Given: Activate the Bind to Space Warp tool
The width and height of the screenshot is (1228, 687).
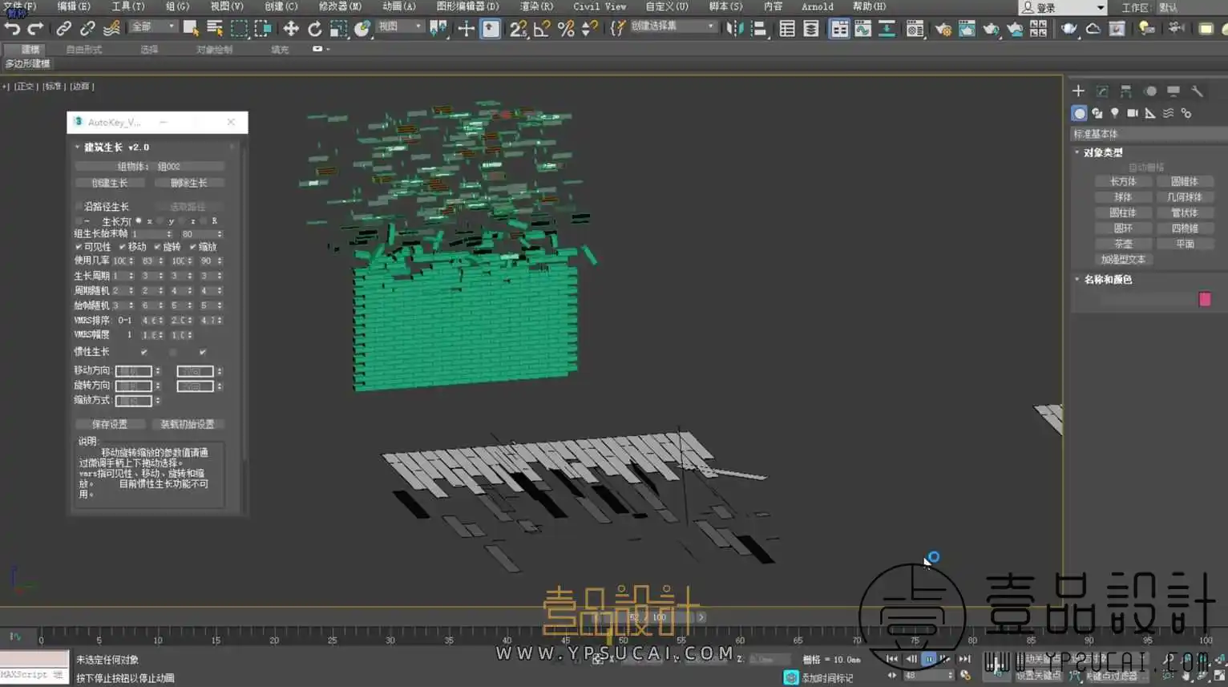Looking at the screenshot, I should (112, 29).
